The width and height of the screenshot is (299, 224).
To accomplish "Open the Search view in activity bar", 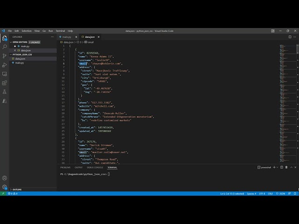I will (4, 47).
